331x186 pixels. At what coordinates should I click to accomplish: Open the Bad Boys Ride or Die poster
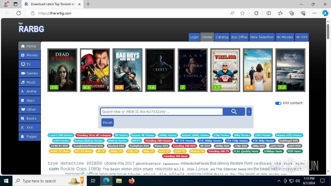click(x=127, y=70)
